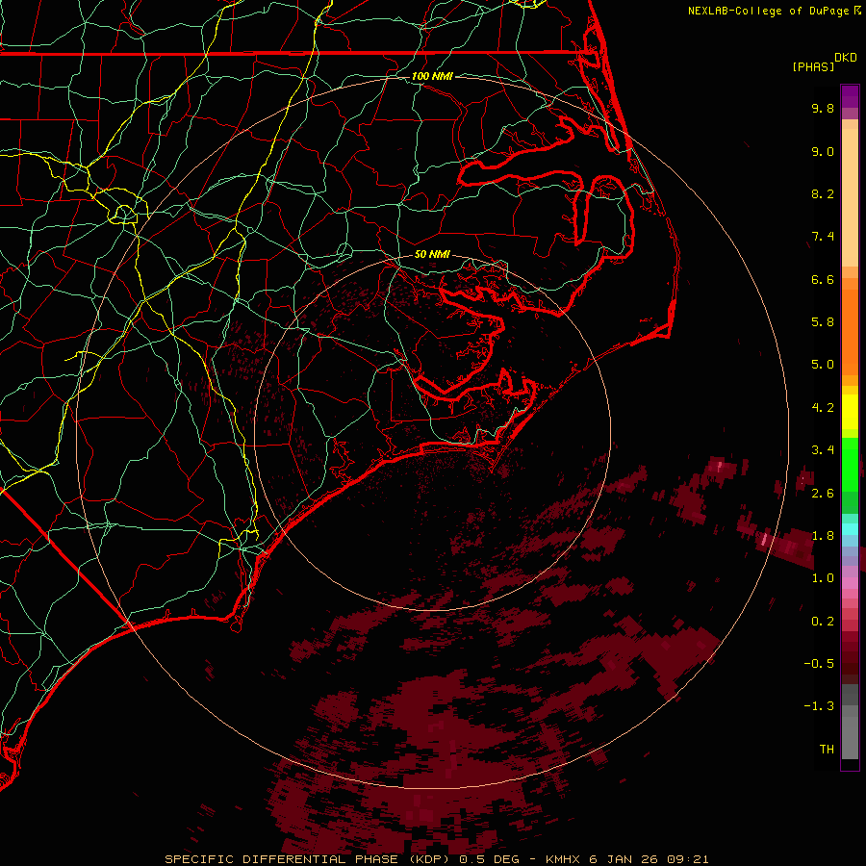Click the [PHAS] label above the color scale
The width and height of the screenshot is (866, 866).
(x=813, y=67)
